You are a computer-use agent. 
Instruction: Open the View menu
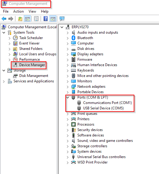[x=32, y=11]
